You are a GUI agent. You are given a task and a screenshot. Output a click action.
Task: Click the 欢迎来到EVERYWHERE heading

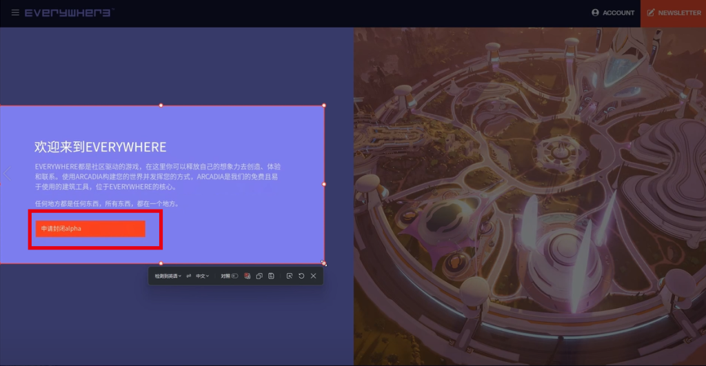[101, 147]
